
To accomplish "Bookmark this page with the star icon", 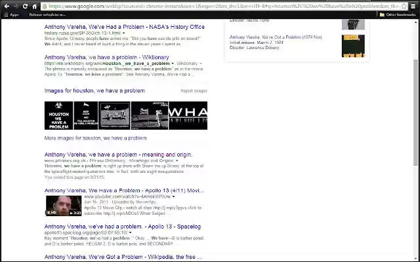I will pyautogui.click(x=404, y=6).
